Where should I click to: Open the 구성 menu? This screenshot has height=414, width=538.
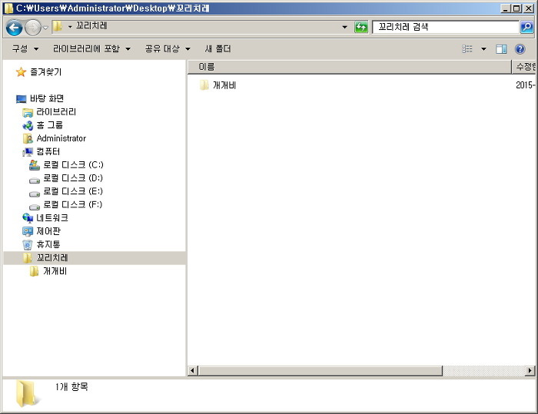(x=25, y=48)
